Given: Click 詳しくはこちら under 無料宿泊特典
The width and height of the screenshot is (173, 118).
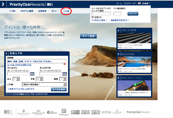Looking at the screenshot, I should (125, 71).
